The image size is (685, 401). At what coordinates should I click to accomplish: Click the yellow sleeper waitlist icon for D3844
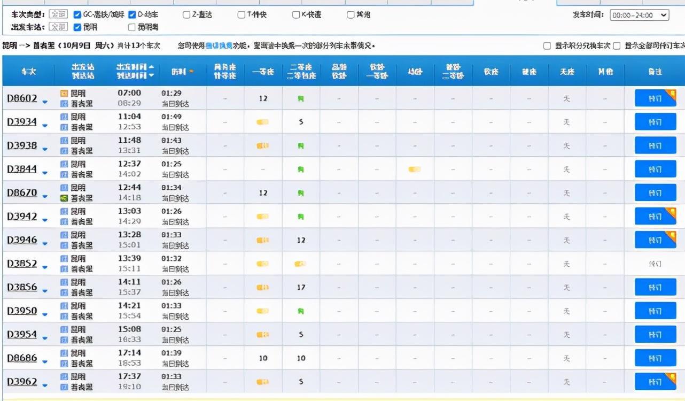415,169
